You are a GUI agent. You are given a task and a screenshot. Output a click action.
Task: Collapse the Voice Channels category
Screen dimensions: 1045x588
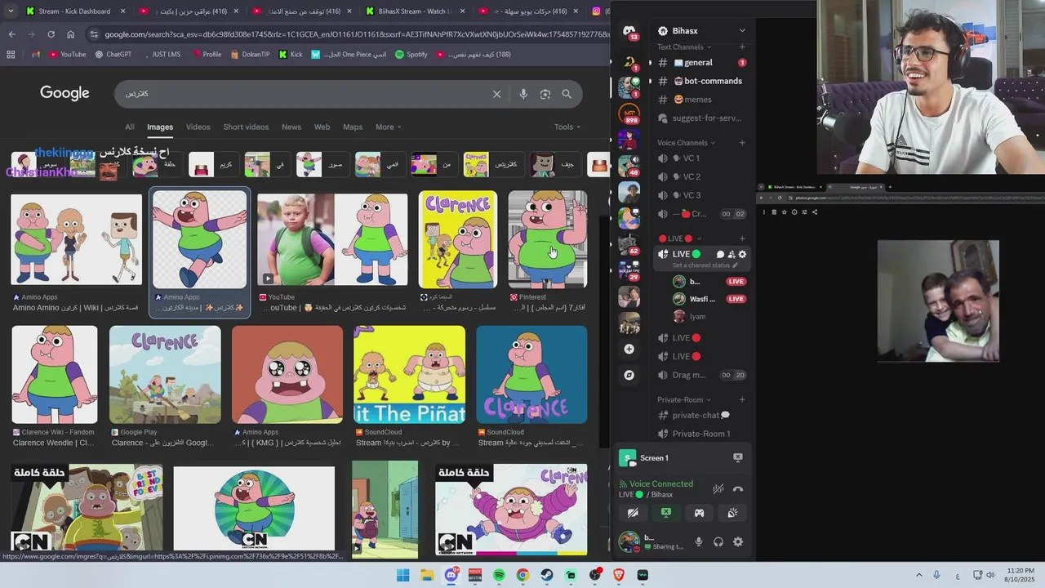point(687,143)
